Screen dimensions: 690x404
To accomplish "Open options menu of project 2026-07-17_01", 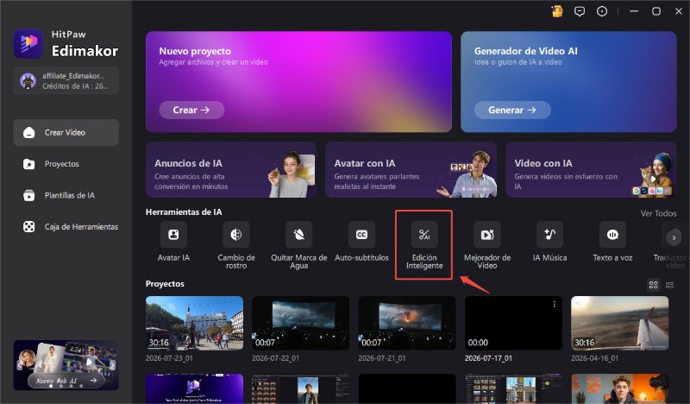I will 555,304.
